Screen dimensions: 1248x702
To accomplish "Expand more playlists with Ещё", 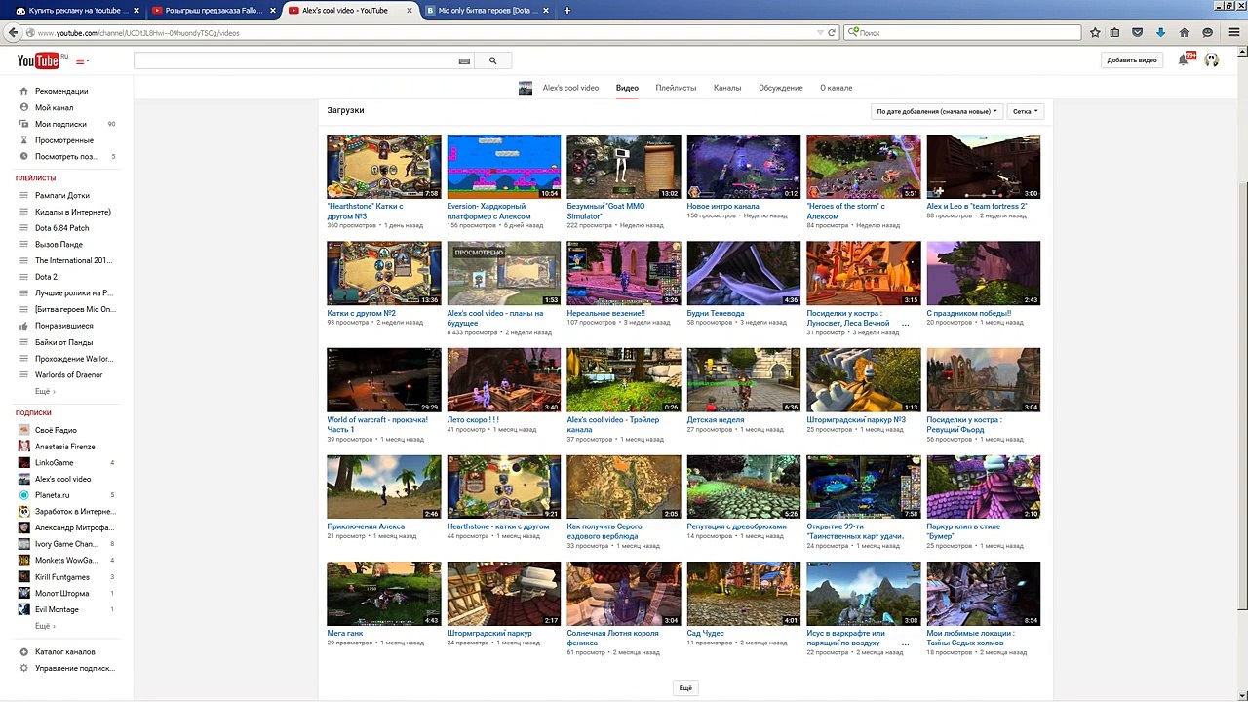I will (45, 391).
